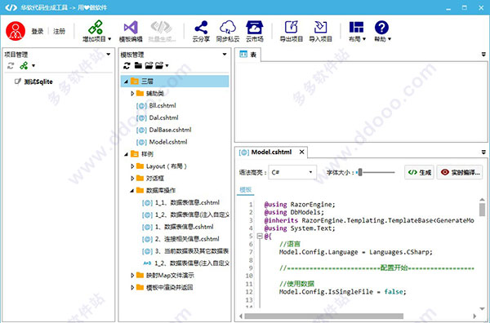Select 1、数据表信息.cshtml template
The width and height of the screenshot is (490, 323).
tap(185, 227)
